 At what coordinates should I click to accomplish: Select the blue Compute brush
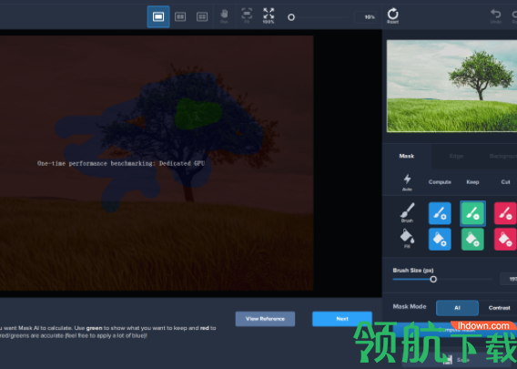pyautogui.click(x=440, y=213)
